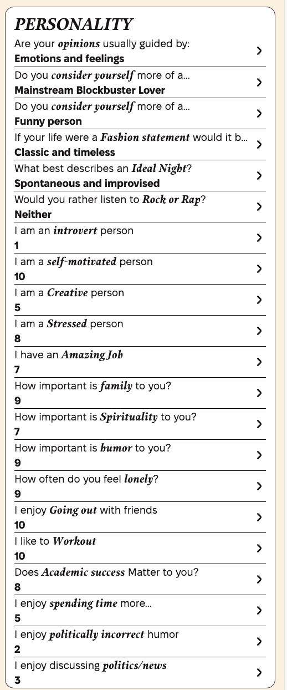Edit the Going out with friends answer
287x690 pixels.
tap(20, 525)
